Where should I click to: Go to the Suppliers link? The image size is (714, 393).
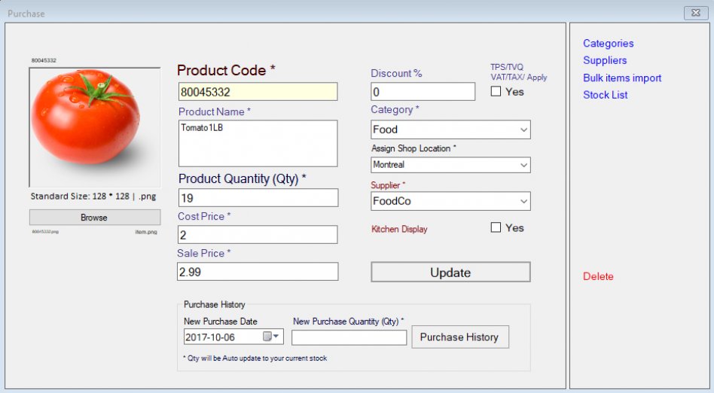605,60
